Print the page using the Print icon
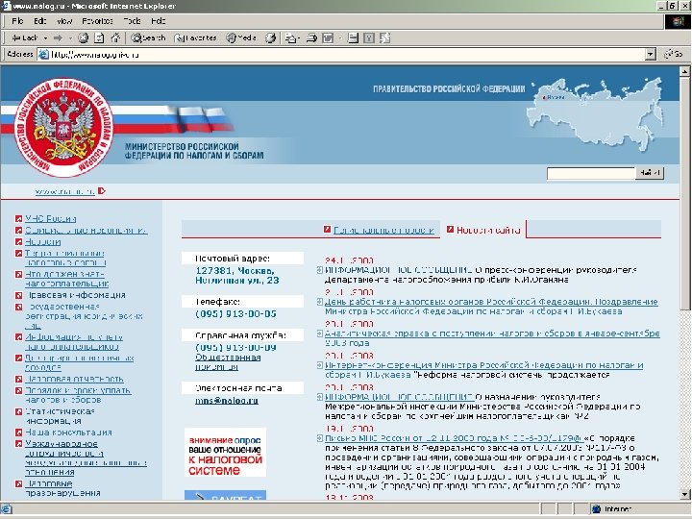This screenshot has height=519, width=692. [x=311, y=38]
